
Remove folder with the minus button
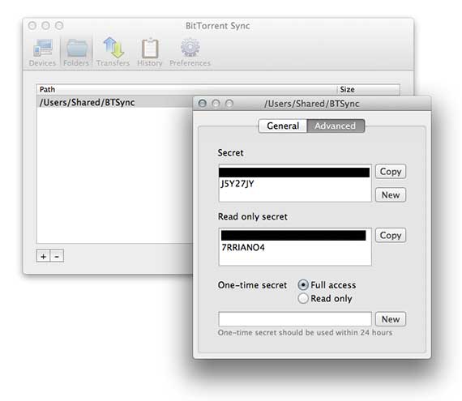coord(57,256)
